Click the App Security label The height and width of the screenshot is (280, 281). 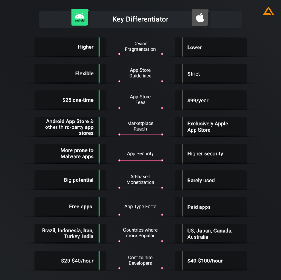point(140,153)
